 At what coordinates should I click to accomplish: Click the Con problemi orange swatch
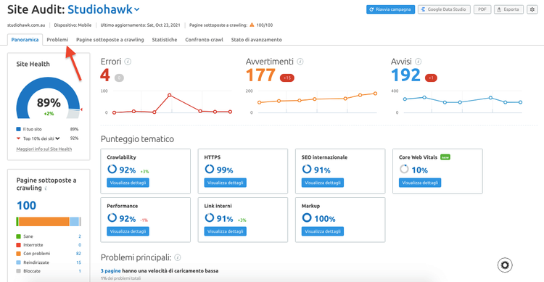tap(18, 254)
